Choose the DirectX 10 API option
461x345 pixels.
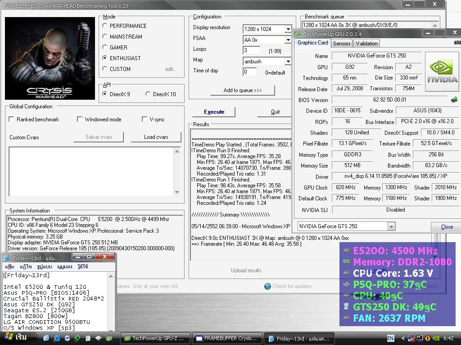pyautogui.click(x=148, y=94)
